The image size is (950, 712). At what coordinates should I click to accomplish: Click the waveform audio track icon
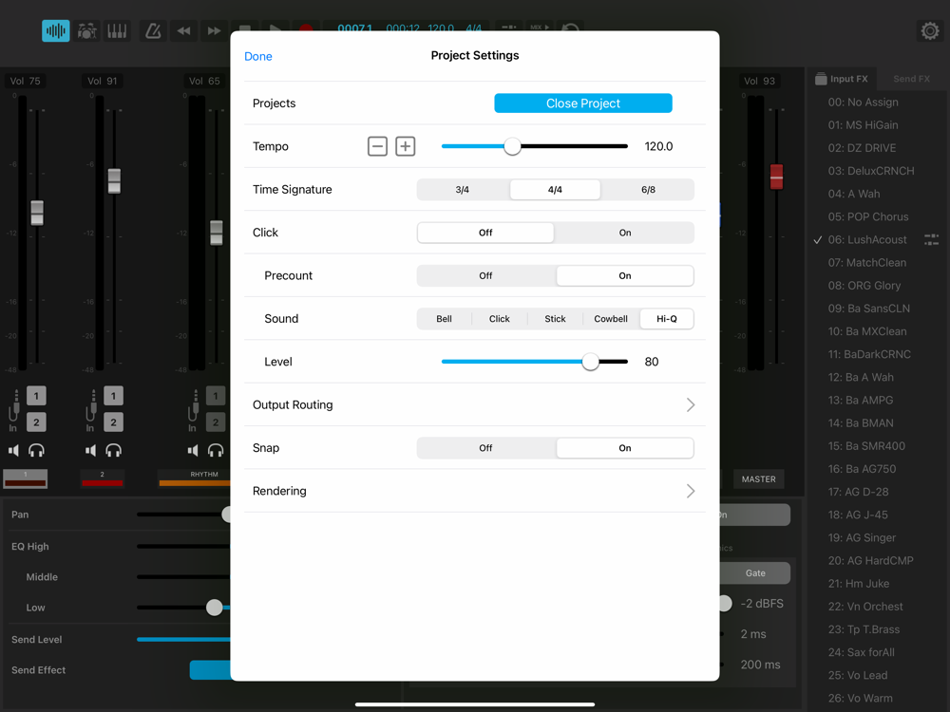click(56, 30)
